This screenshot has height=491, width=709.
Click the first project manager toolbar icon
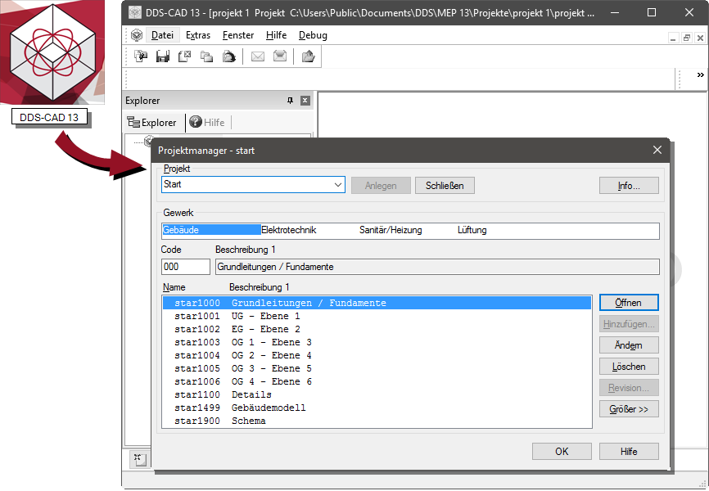141,56
